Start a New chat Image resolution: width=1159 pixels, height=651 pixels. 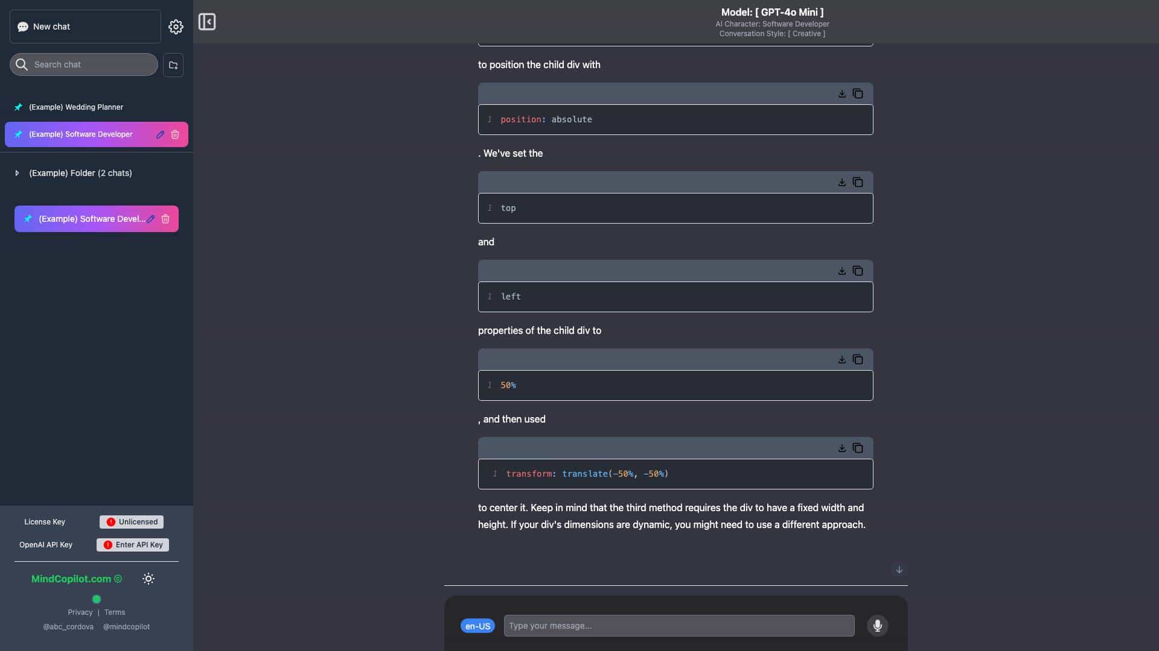click(85, 27)
